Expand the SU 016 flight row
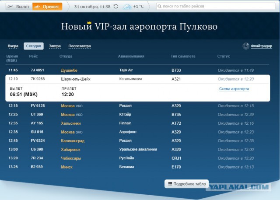The width and height of the screenshot is (280, 200). pos(137,132)
